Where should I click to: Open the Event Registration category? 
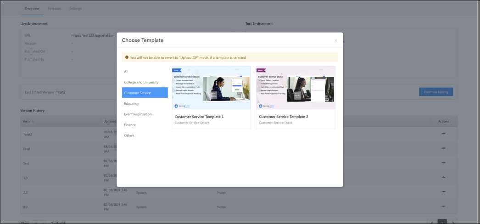(145, 114)
